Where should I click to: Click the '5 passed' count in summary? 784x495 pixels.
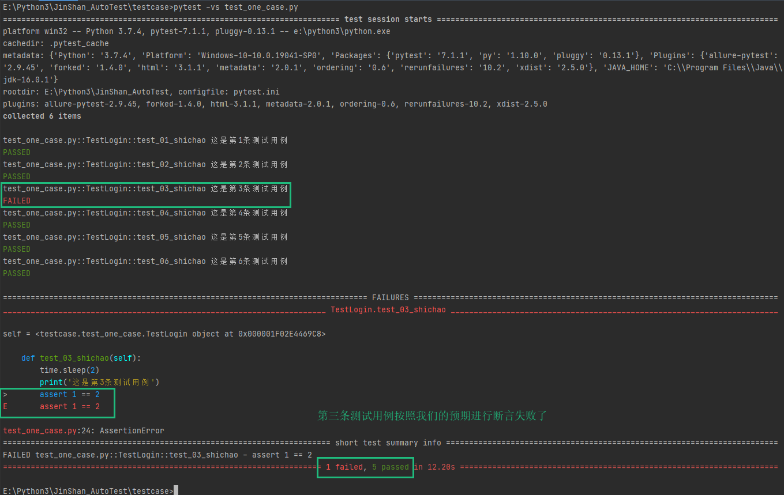[391, 467]
